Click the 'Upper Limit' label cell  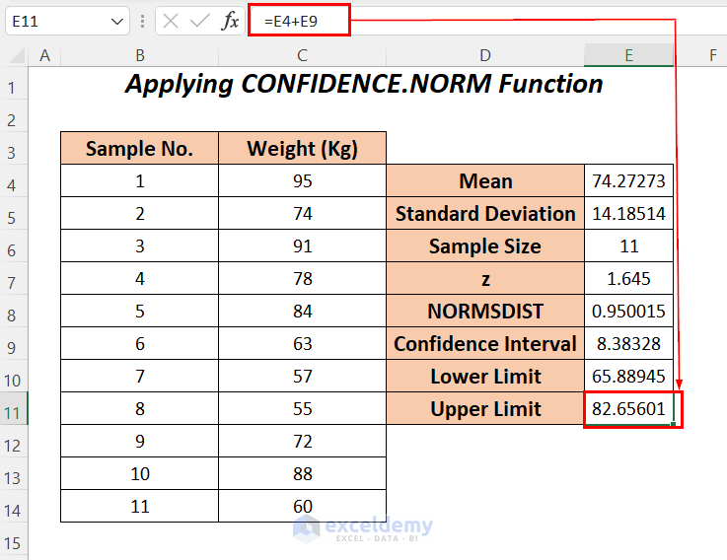(x=485, y=408)
